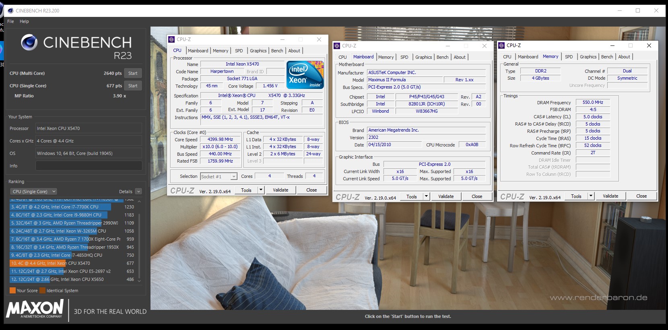Click the CPU-Z icon of the Mainboard window

(337, 46)
